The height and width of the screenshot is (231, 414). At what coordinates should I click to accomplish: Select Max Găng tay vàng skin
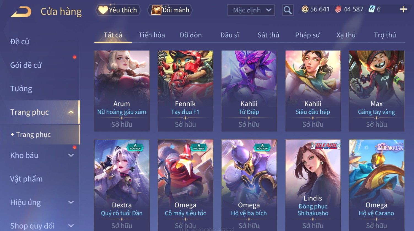tap(377, 91)
